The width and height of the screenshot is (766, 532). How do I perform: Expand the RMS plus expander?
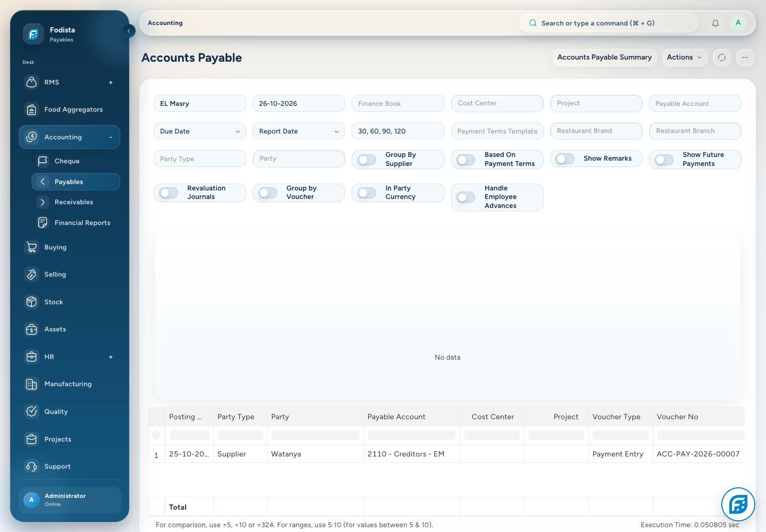point(111,82)
